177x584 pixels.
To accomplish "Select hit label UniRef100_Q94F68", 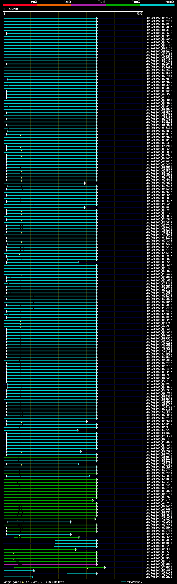I will tap(159, 232).
